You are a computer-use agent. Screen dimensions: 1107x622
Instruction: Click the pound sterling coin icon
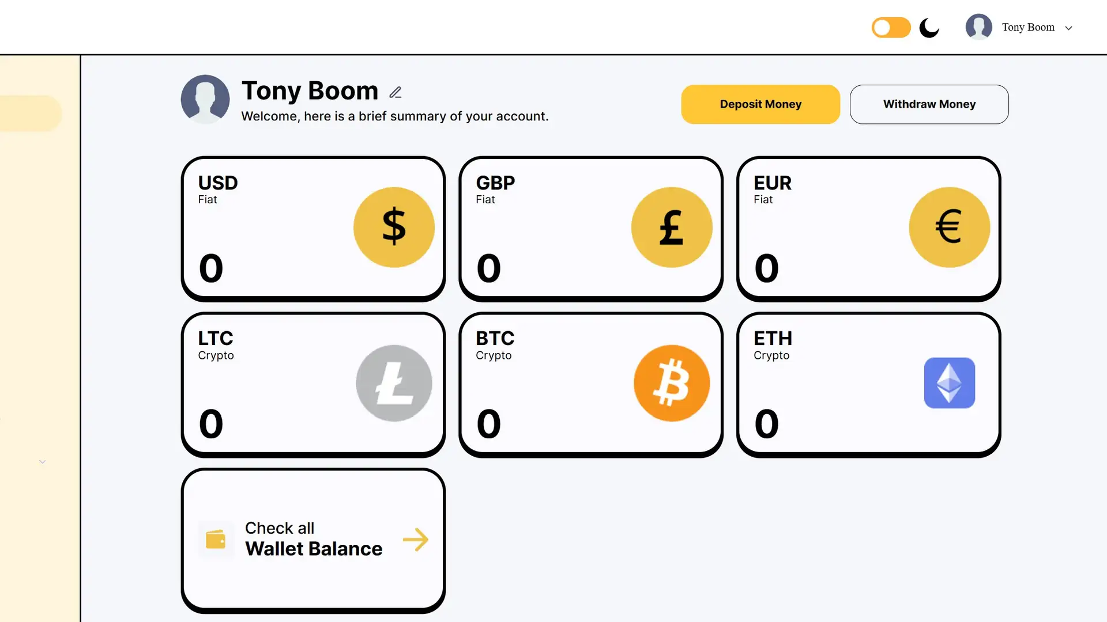click(x=672, y=227)
